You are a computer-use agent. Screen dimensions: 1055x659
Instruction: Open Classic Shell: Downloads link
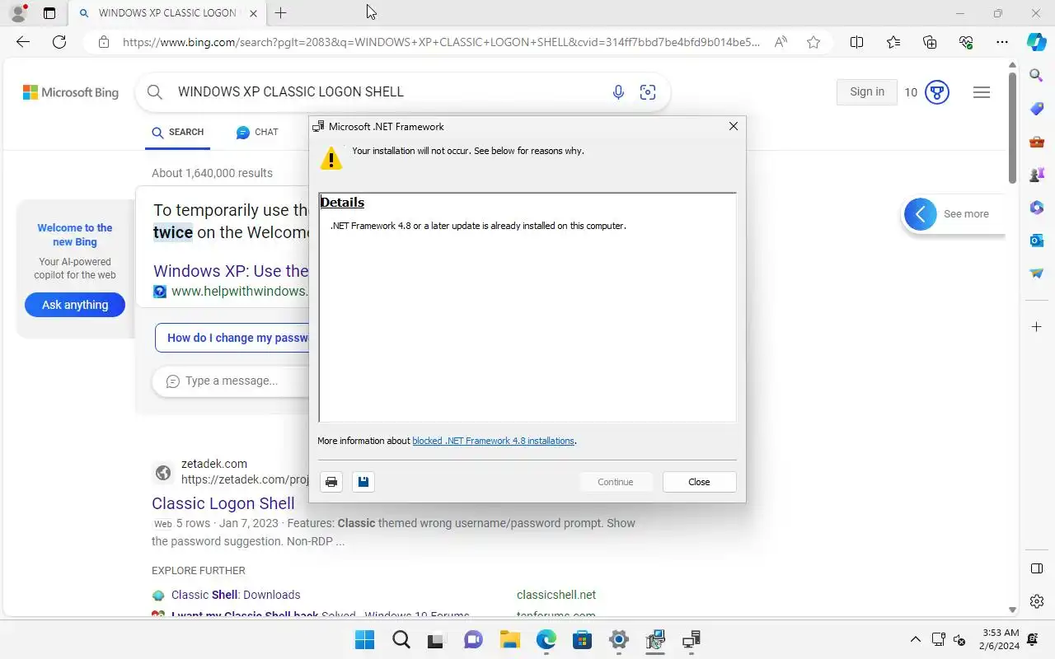(236, 595)
